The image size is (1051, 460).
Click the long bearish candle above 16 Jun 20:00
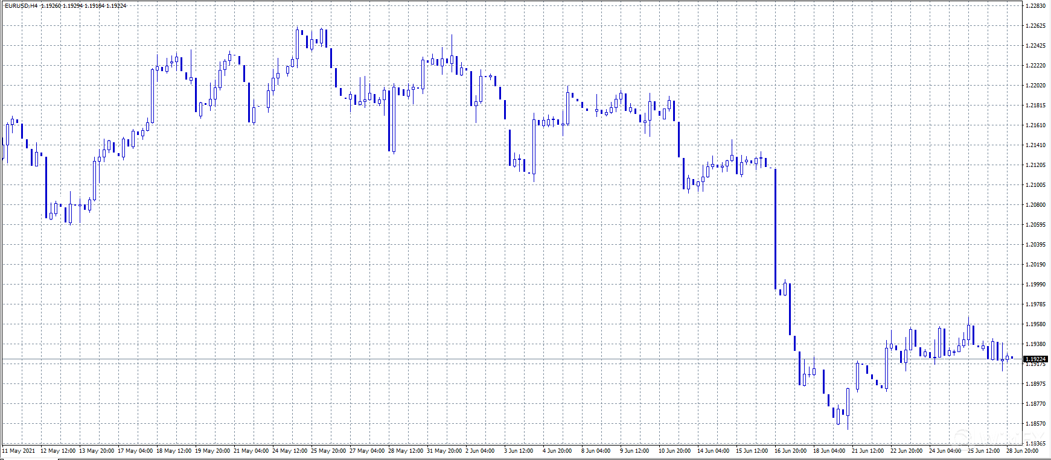click(776, 229)
